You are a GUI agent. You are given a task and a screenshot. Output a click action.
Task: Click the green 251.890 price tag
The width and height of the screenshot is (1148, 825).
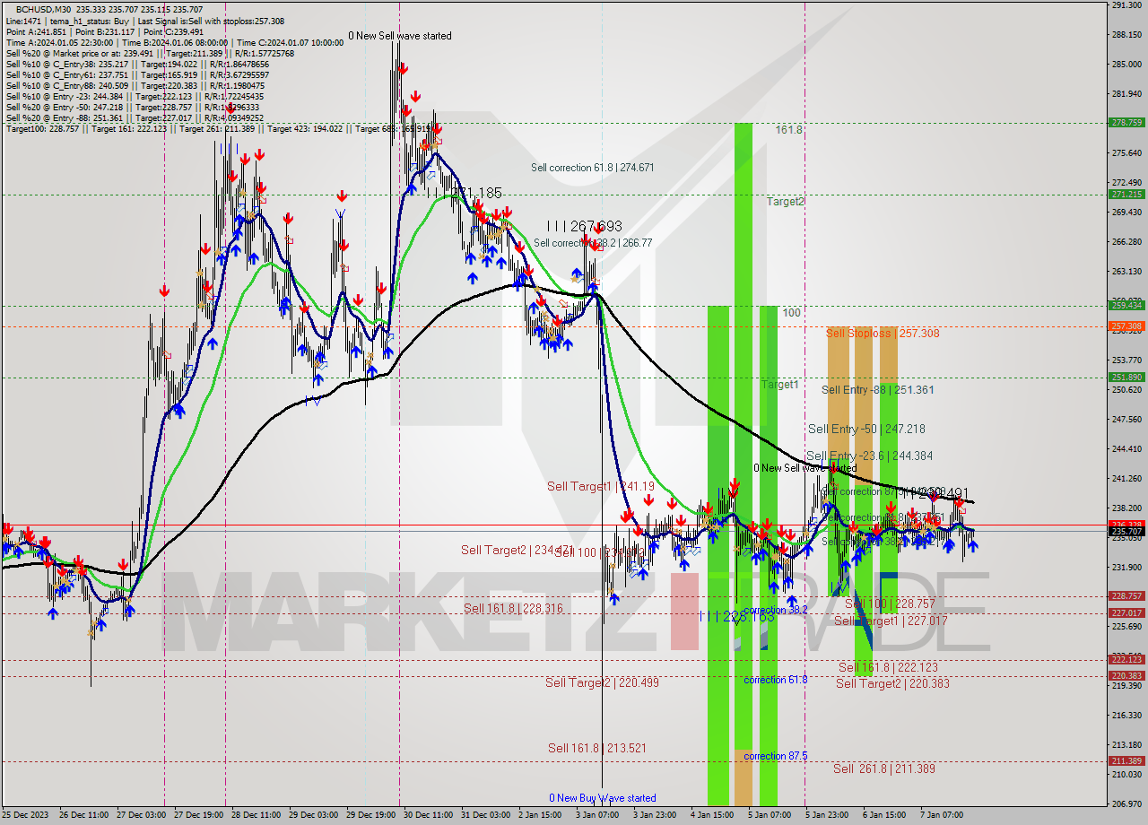(1127, 378)
